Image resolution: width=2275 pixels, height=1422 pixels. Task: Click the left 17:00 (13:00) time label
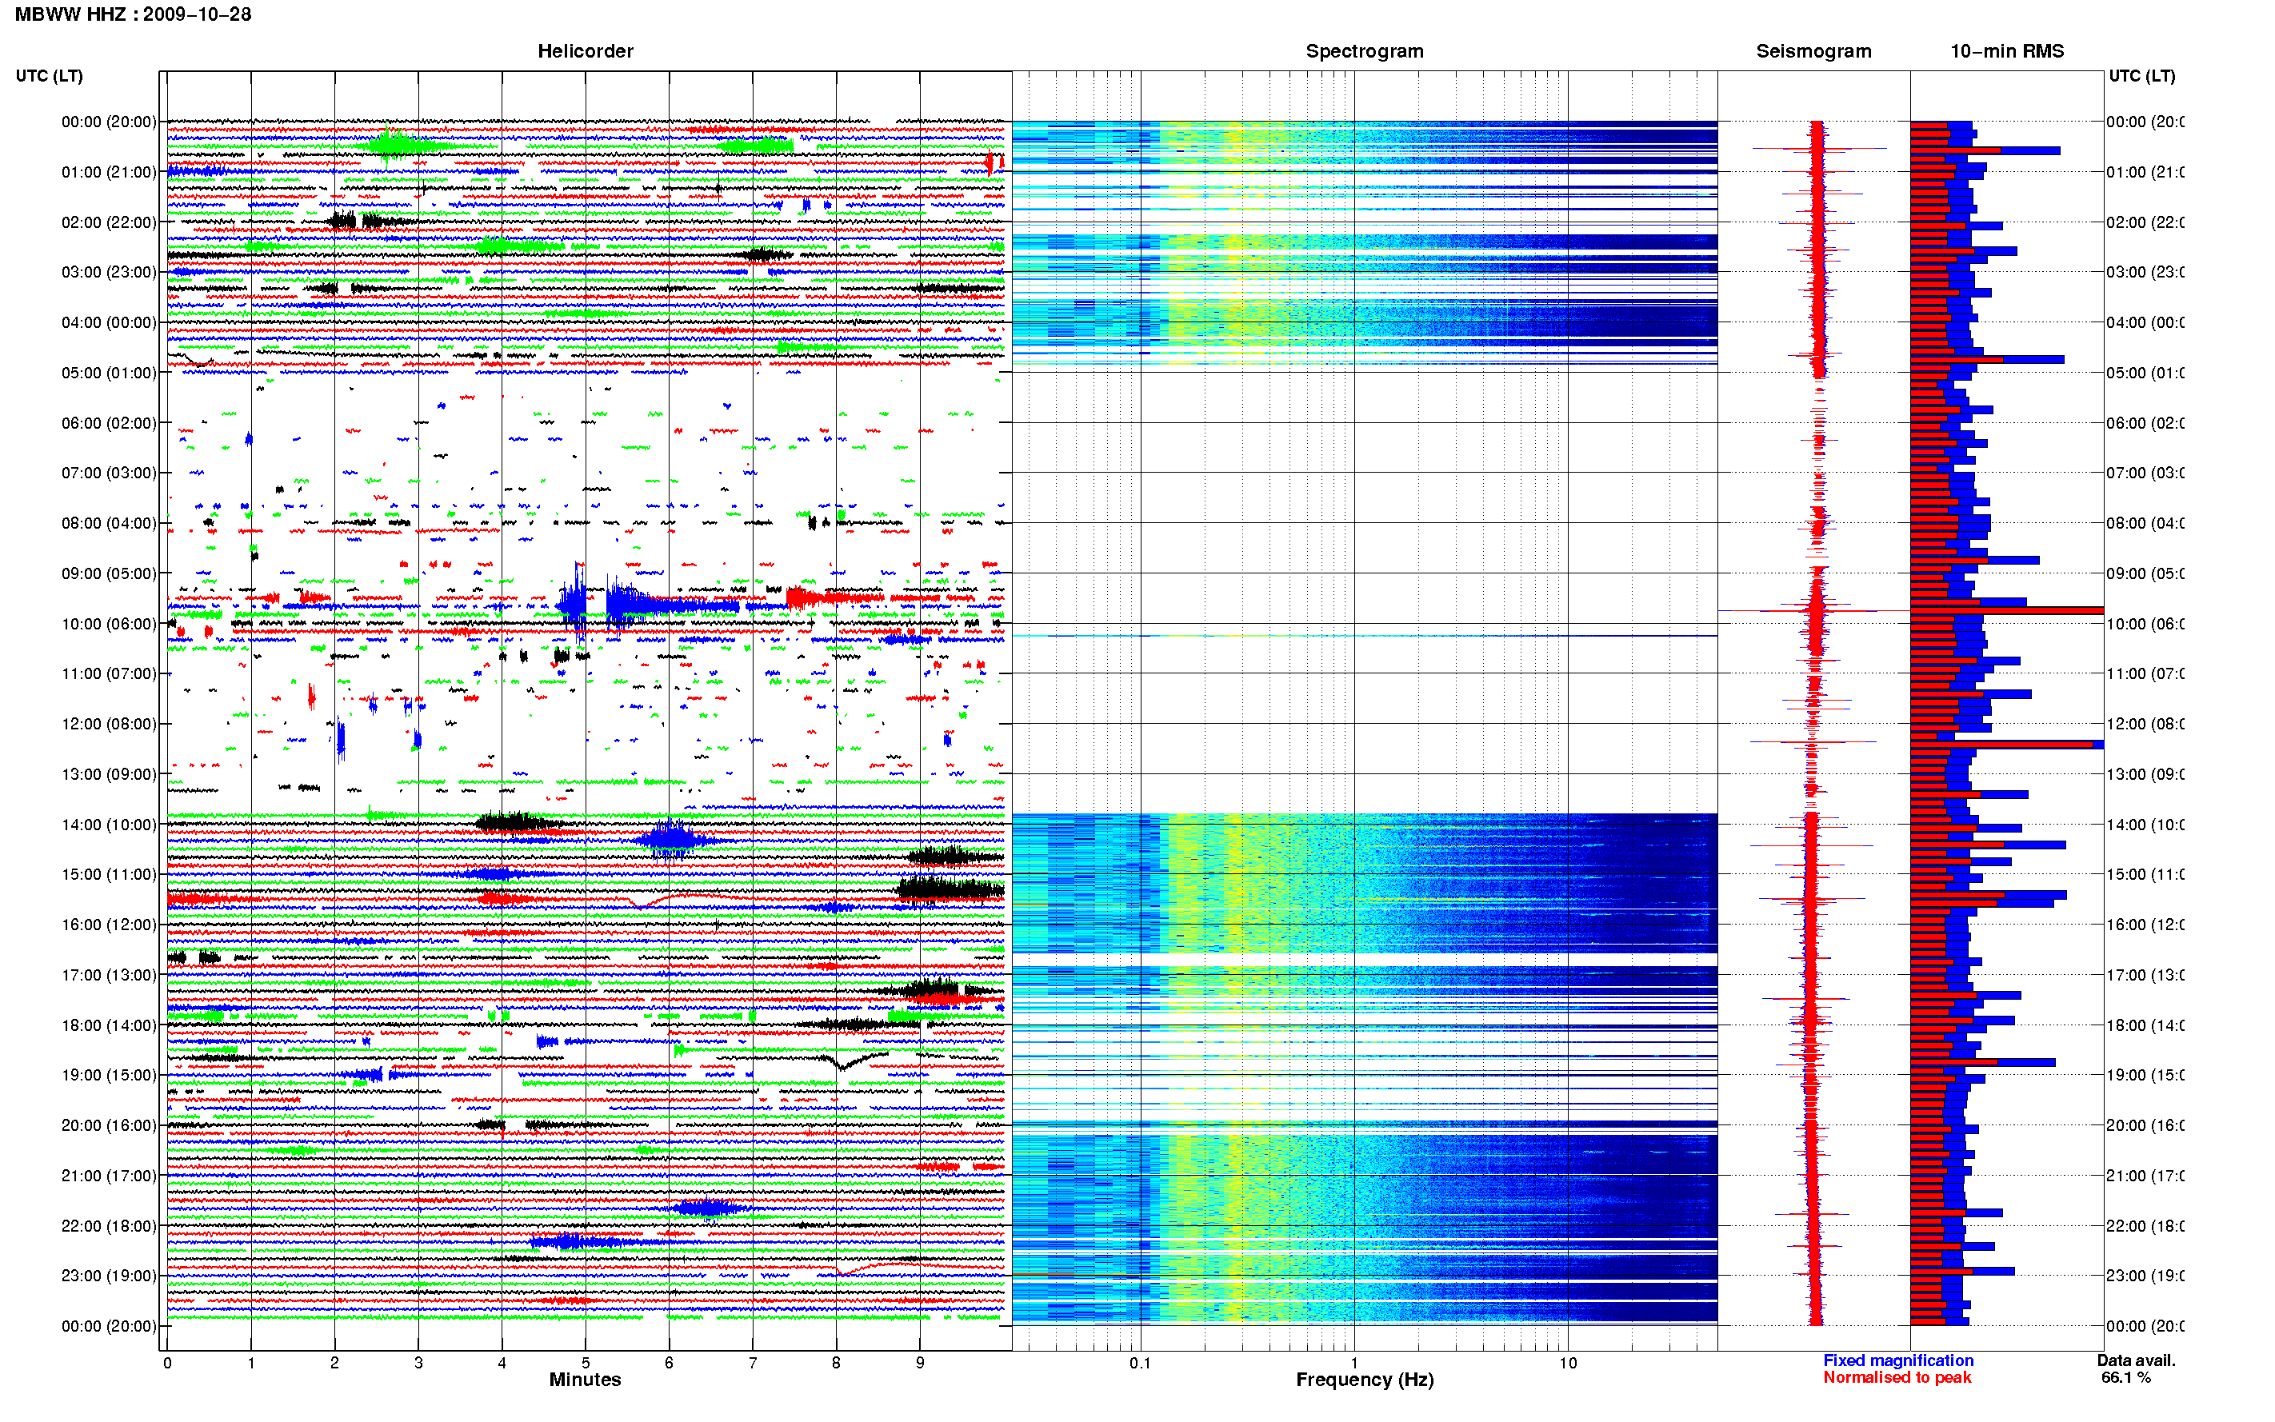(109, 974)
